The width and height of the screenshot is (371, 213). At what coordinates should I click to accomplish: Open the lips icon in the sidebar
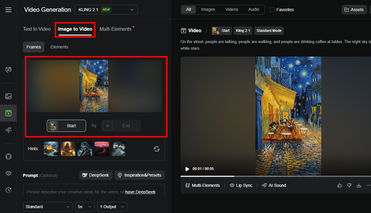click(8, 173)
